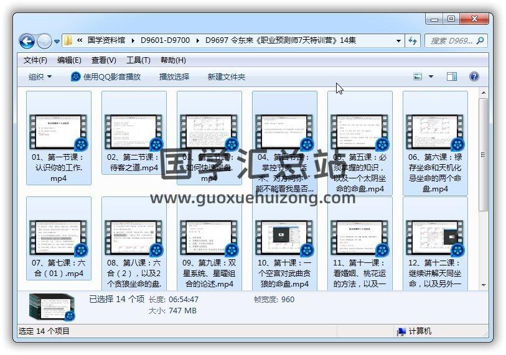
Task: Toggle the preview pane button
Action: 452,76
